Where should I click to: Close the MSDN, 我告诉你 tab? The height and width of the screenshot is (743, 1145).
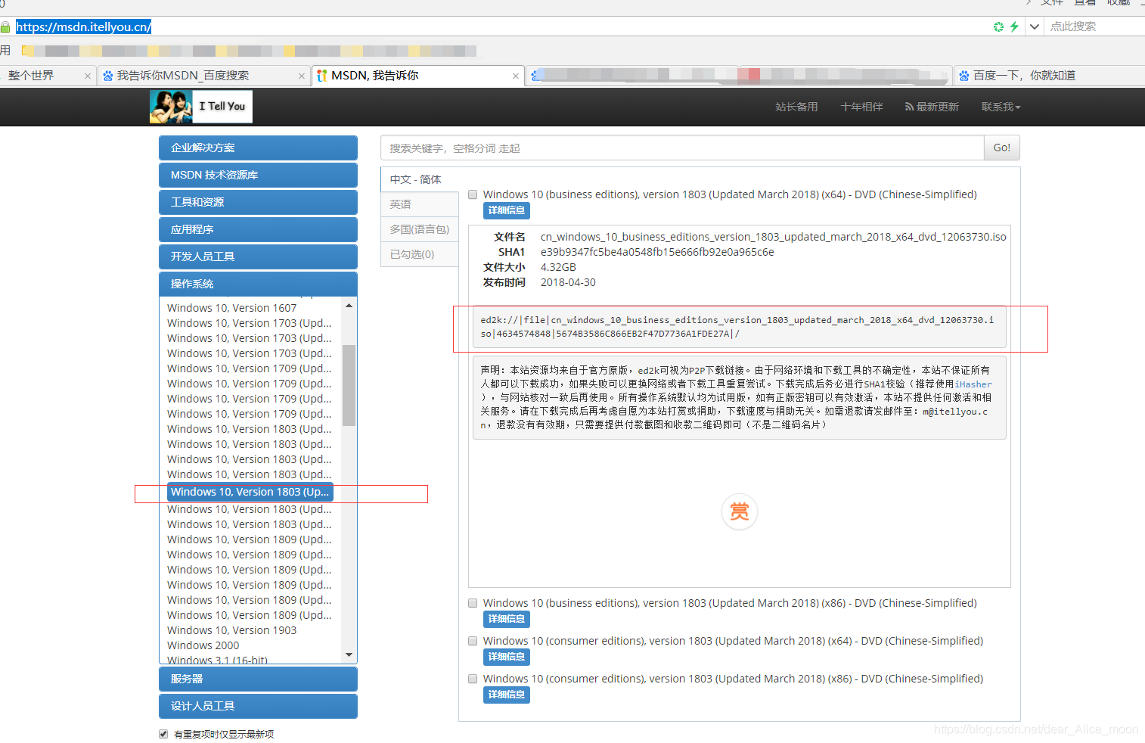click(516, 76)
